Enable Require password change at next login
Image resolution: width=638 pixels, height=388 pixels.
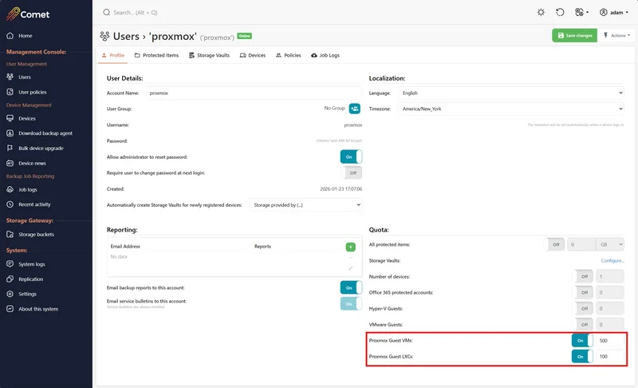(351, 172)
